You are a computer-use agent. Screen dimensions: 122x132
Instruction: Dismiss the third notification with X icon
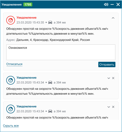click(x=113, y=107)
